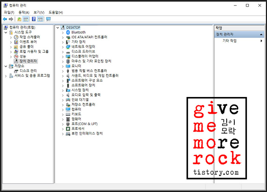Select 컴퓨터 관리(로컬) root item
Image resolution: width=267 pixels, height=192 pixels.
tap(22, 27)
